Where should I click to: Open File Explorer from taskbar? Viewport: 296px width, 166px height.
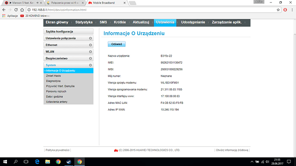pos(48,162)
